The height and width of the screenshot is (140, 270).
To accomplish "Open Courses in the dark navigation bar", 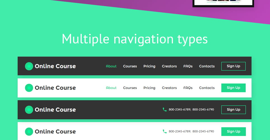I will (130, 66).
